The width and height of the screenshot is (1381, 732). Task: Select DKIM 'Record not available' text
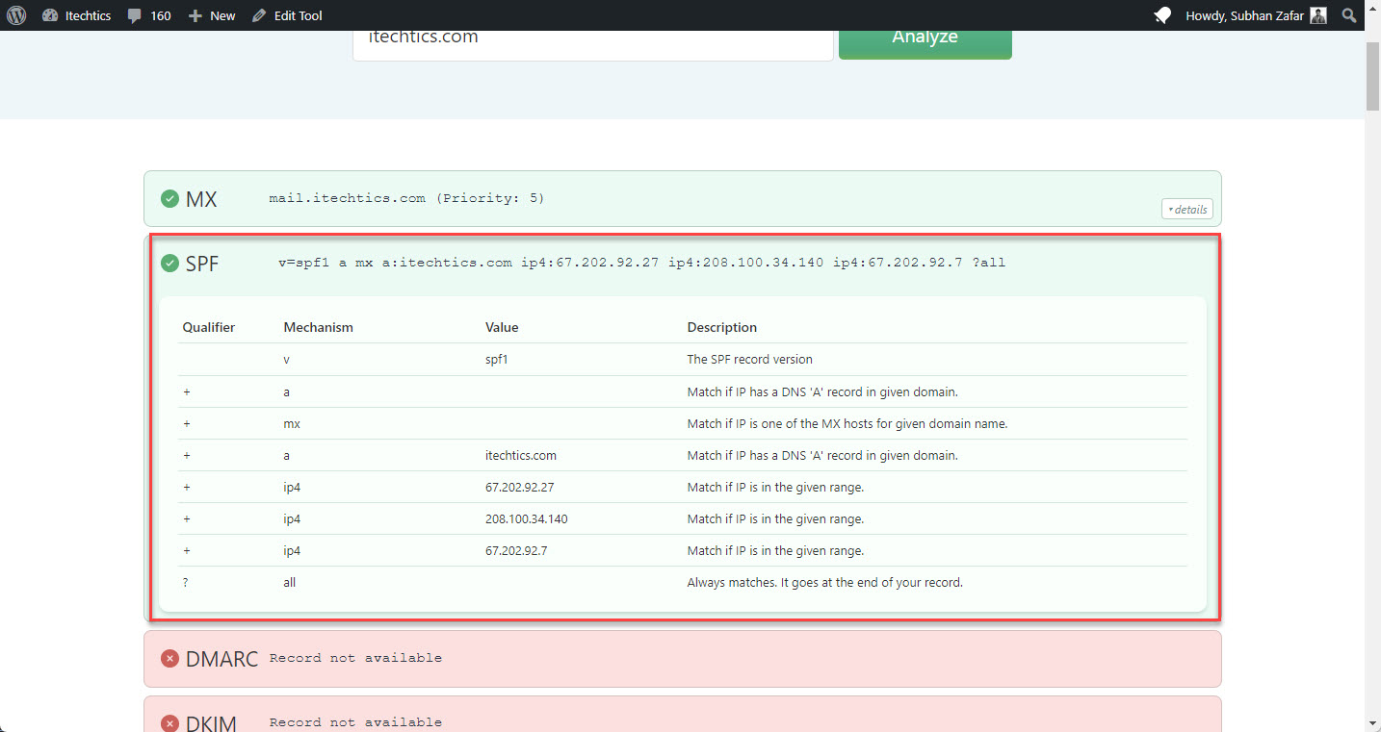[x=355, y=722]
